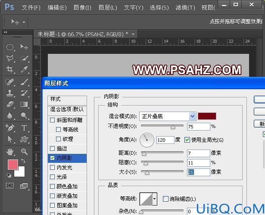The image size is (265, 215).
Task: Select the Custom Shape tool
Action: pyautogui.click(x=24, y=139)
